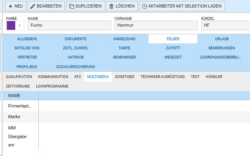Select the FELDER tab
250x156 pixels.
(x=173, y=39)
